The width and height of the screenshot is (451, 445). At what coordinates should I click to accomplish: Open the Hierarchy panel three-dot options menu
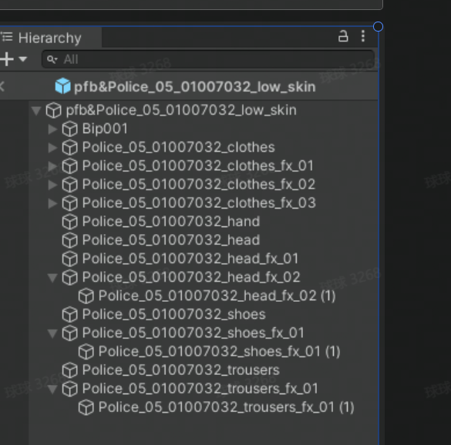pos(363,36)
